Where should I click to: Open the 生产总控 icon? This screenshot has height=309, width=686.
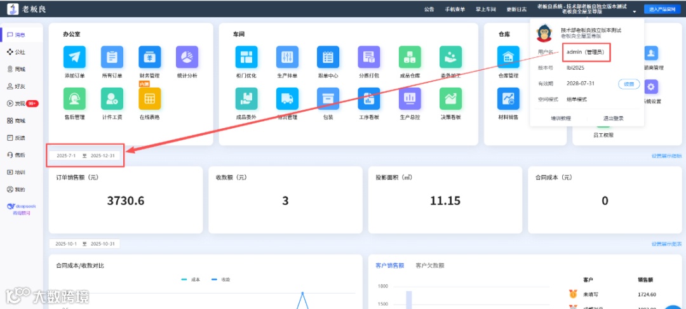click(x=410, y=98)
